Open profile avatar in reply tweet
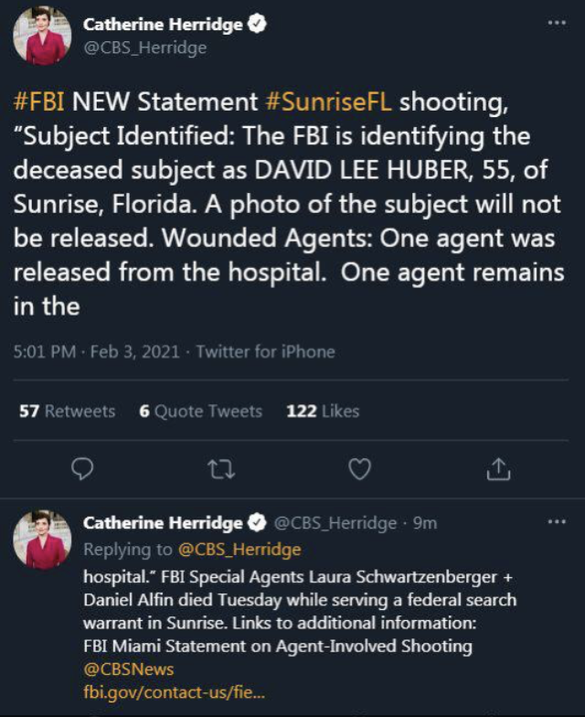Screen dimensions: 585x717 pyautogui.click(x=42, y=540)
